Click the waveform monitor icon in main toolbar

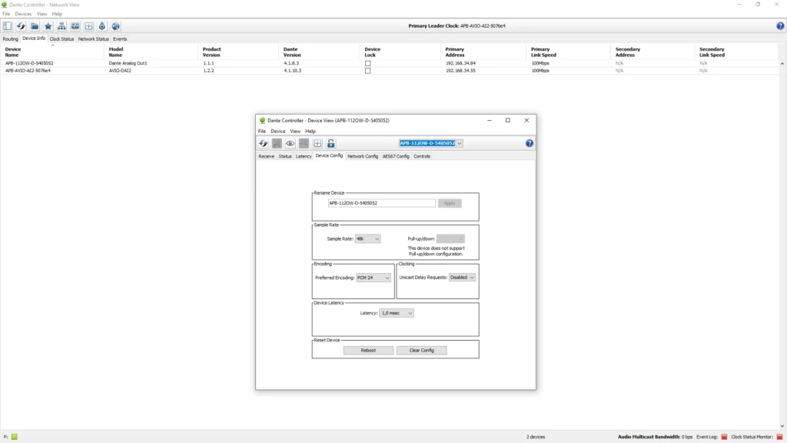click(x=75, y=26)
